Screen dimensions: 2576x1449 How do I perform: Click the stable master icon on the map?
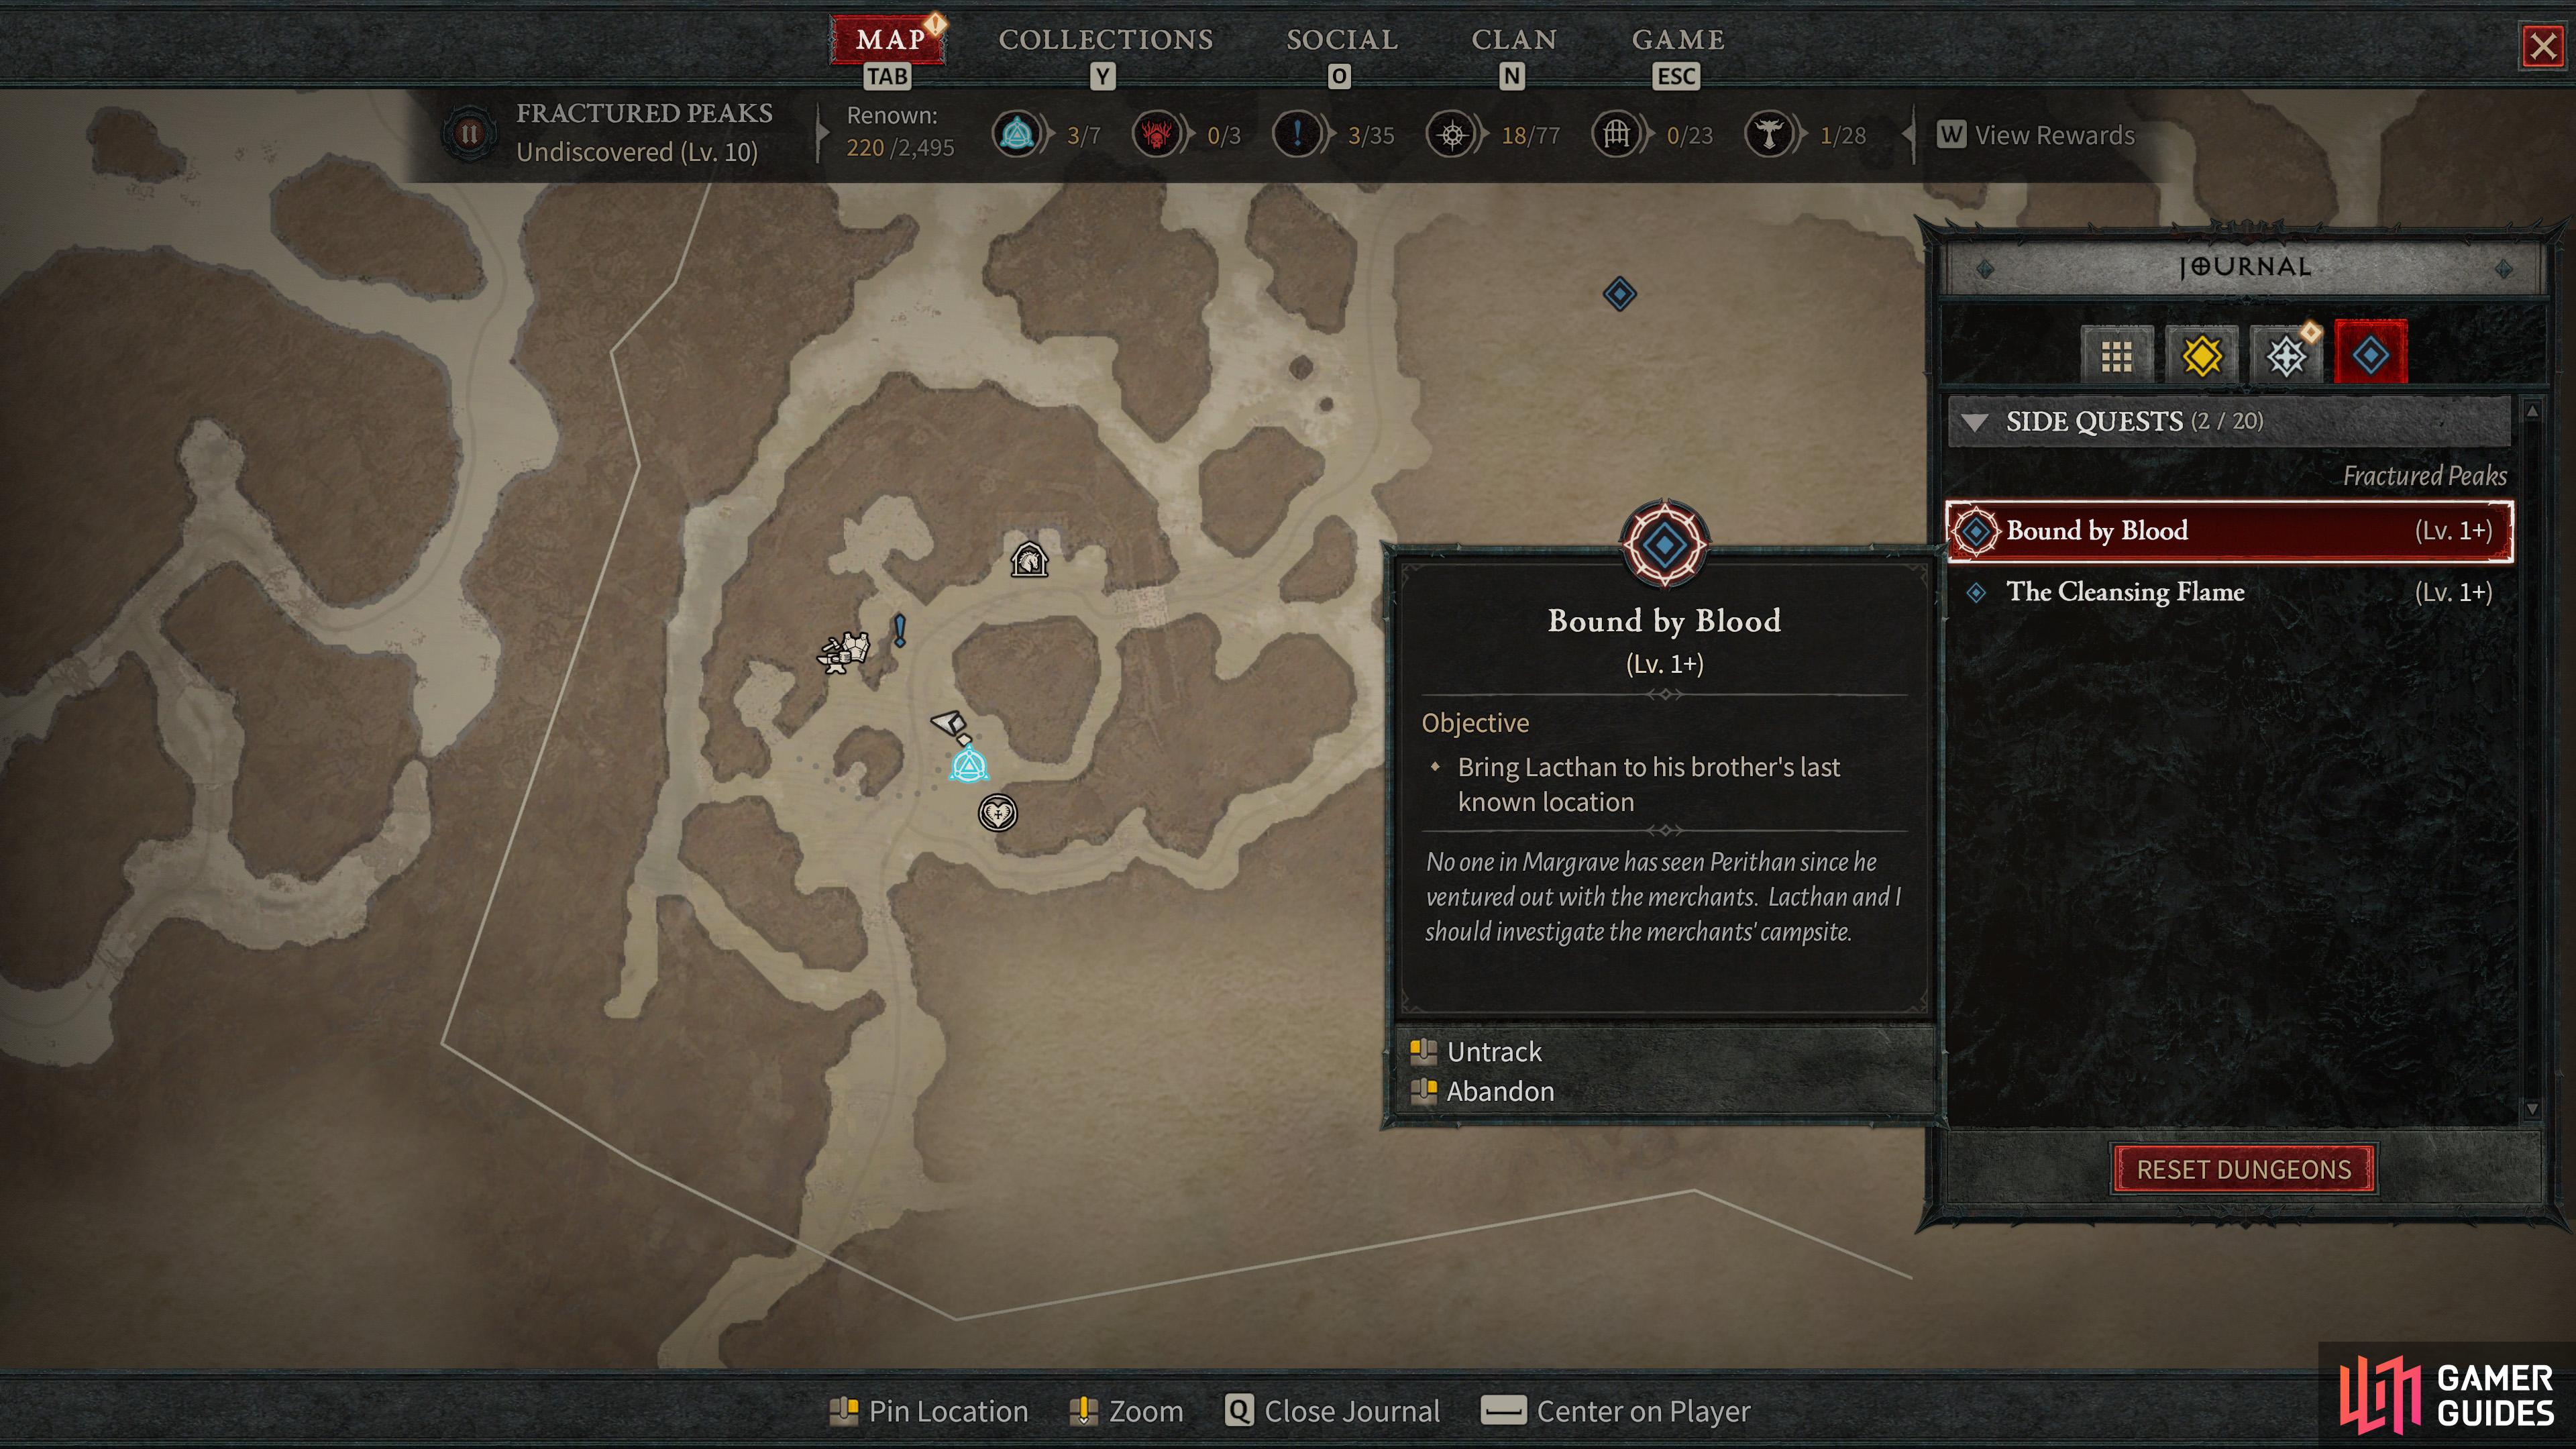pyautogui.click(x=1029, y=559)
